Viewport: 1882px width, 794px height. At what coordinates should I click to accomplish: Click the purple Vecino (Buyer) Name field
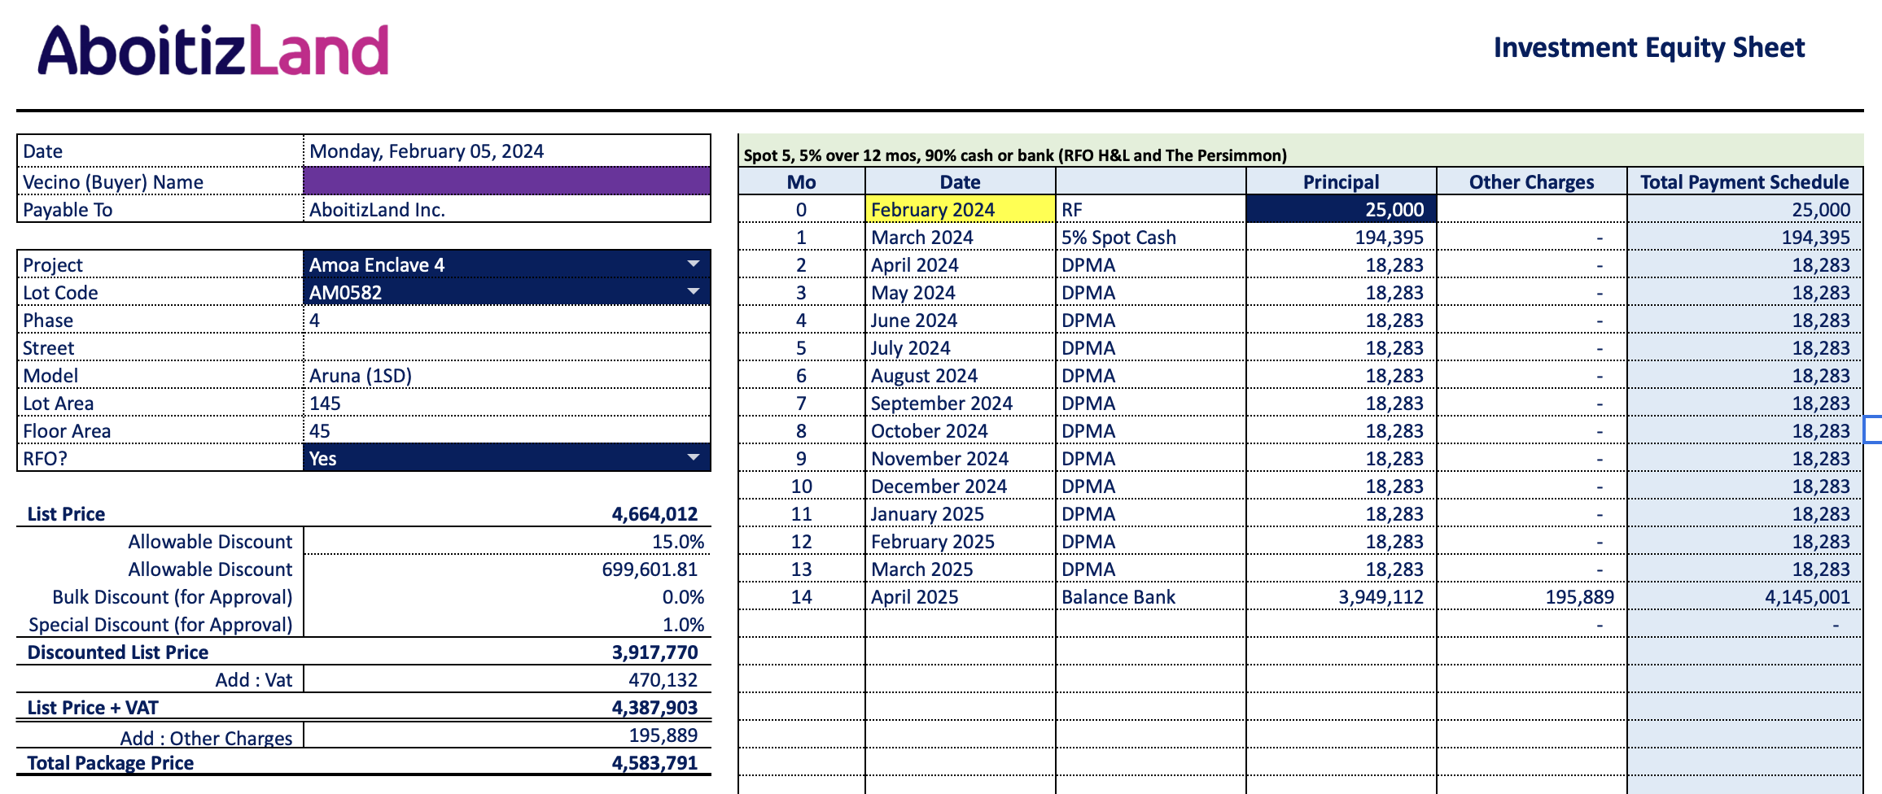(x=506, y=181)
